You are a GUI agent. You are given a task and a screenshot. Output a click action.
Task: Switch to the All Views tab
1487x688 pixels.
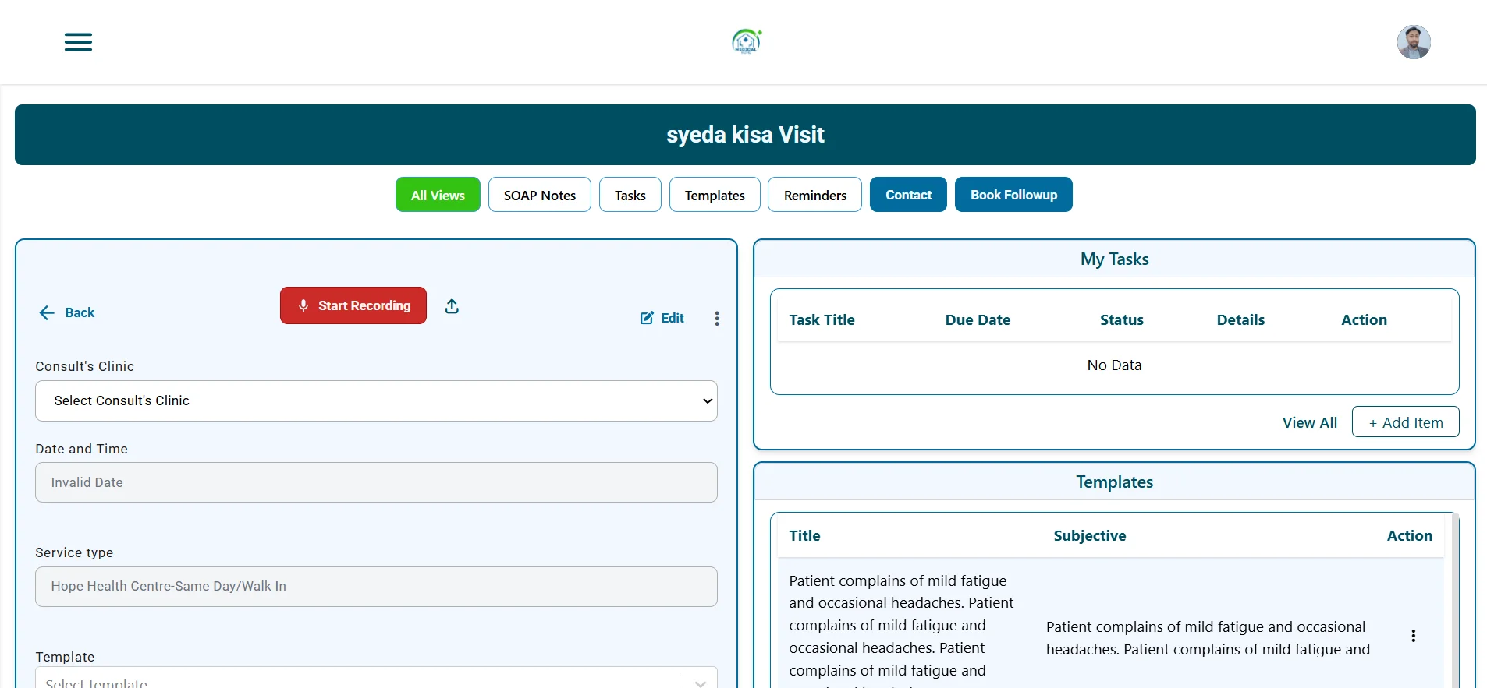pos(438,195)
